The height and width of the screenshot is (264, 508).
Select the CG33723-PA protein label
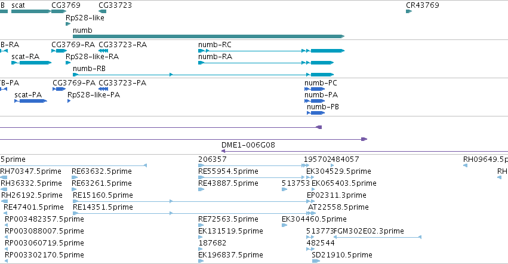point(122,82)
